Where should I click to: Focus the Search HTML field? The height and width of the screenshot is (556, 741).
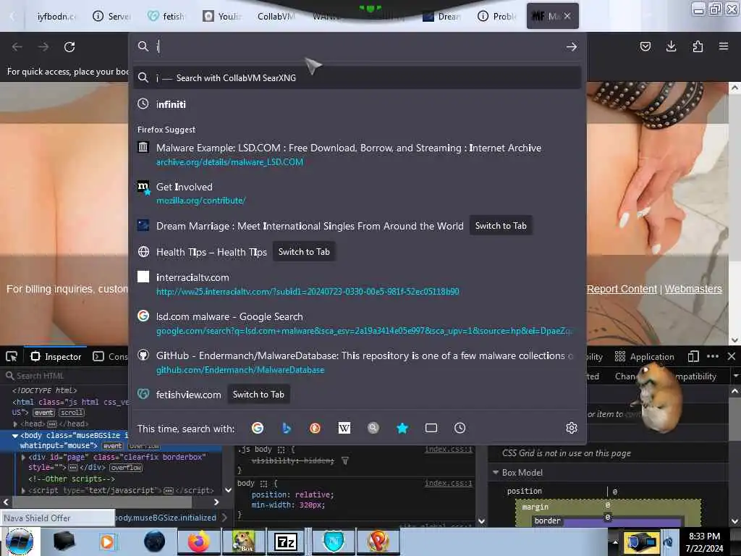[x=66, y=376]
